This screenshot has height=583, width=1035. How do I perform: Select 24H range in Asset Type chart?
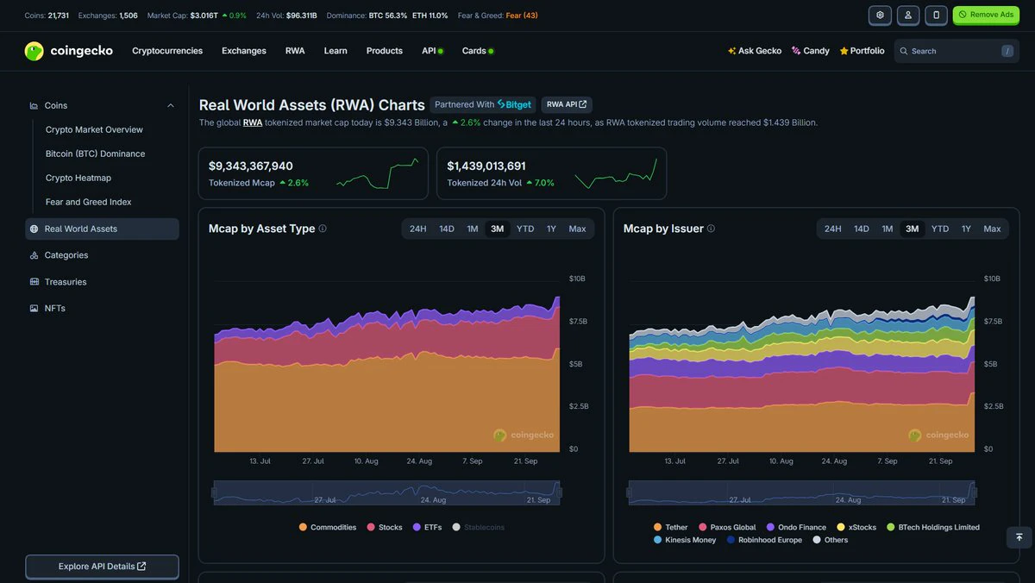click(418, 229)
